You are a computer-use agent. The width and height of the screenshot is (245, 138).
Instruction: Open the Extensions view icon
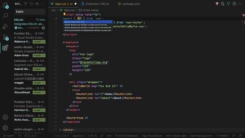click(5, 48)
